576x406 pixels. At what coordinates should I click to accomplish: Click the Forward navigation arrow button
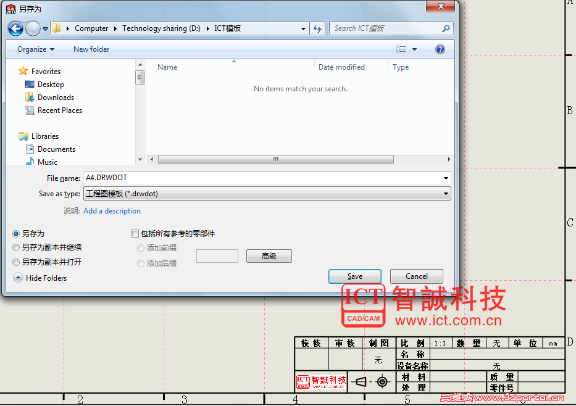[33, 28]
